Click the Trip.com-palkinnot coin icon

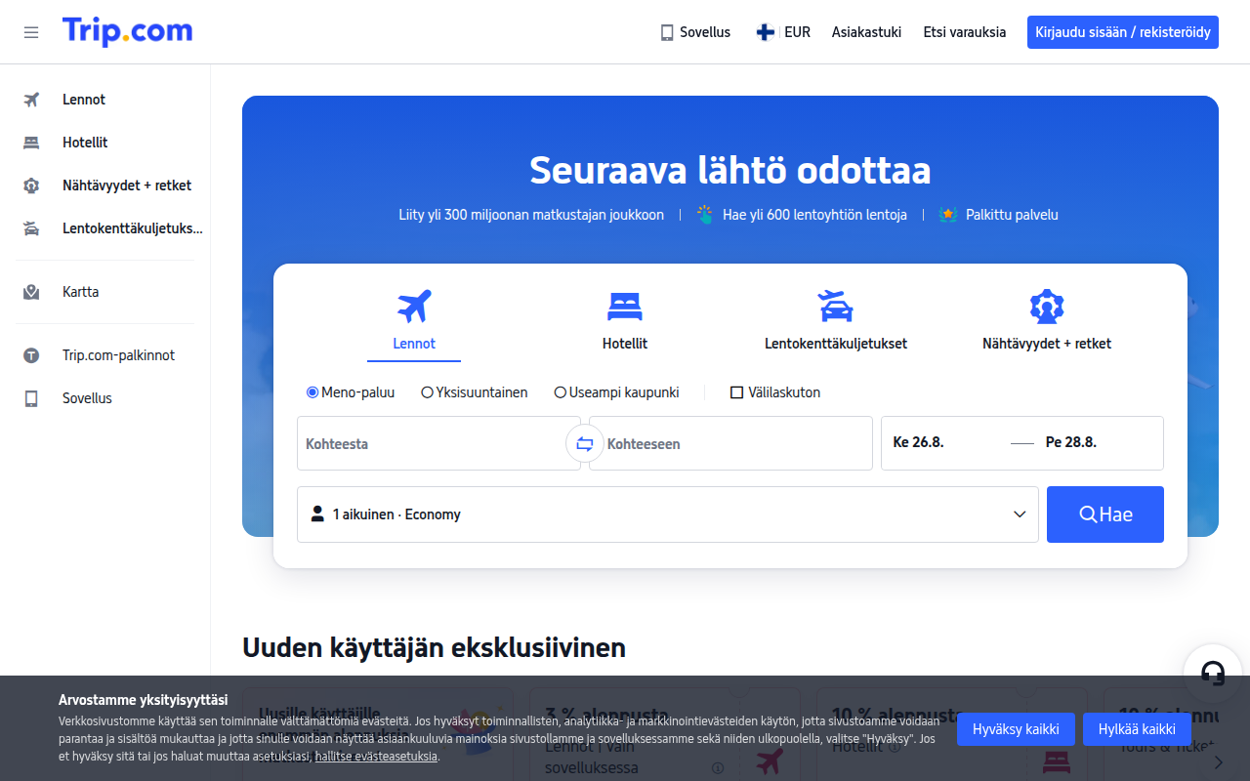pos(31,355)
